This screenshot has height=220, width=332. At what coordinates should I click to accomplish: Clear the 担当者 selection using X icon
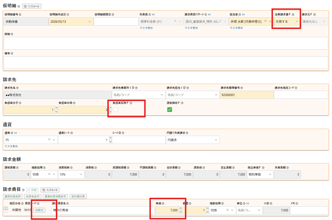(x=265, y=21)
